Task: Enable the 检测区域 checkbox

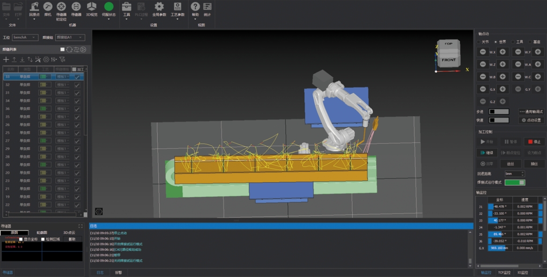Action: (x=43, y=239)
